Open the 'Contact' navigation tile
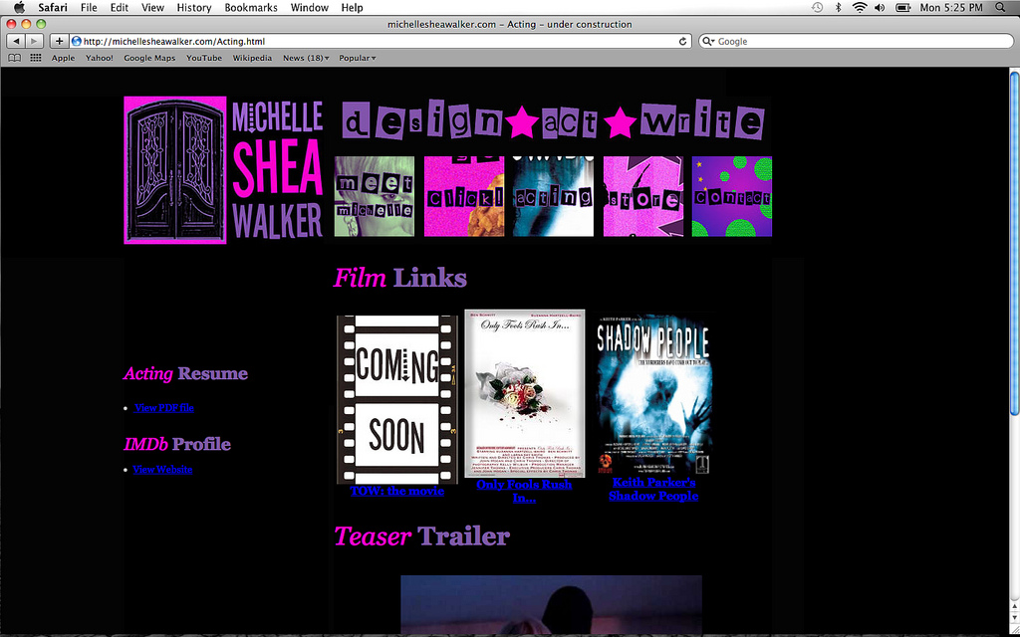1020x637 pixels. [x=732, y=196]
